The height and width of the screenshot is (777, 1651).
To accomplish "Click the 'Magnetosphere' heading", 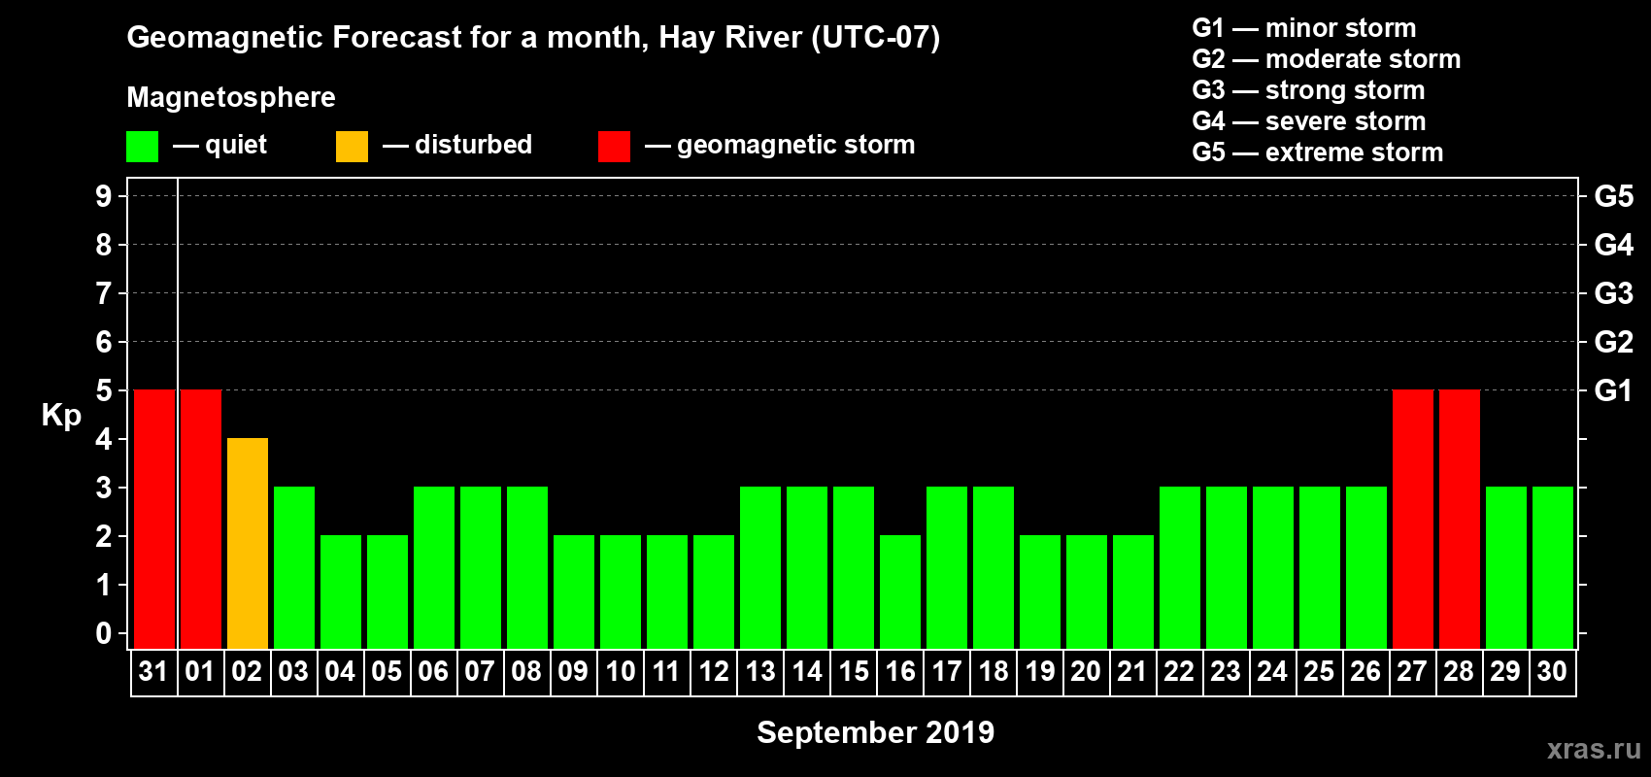I will 231,97.
